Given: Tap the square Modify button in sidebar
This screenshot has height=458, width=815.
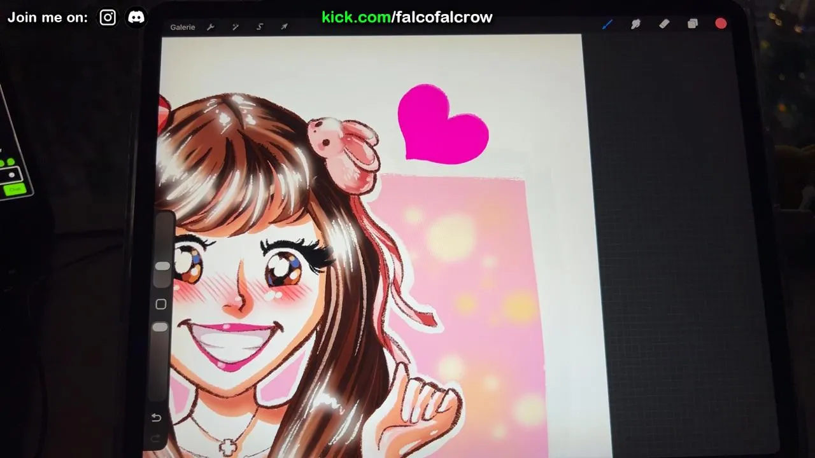Looking at the screenshot, I should tap(161, 305).
